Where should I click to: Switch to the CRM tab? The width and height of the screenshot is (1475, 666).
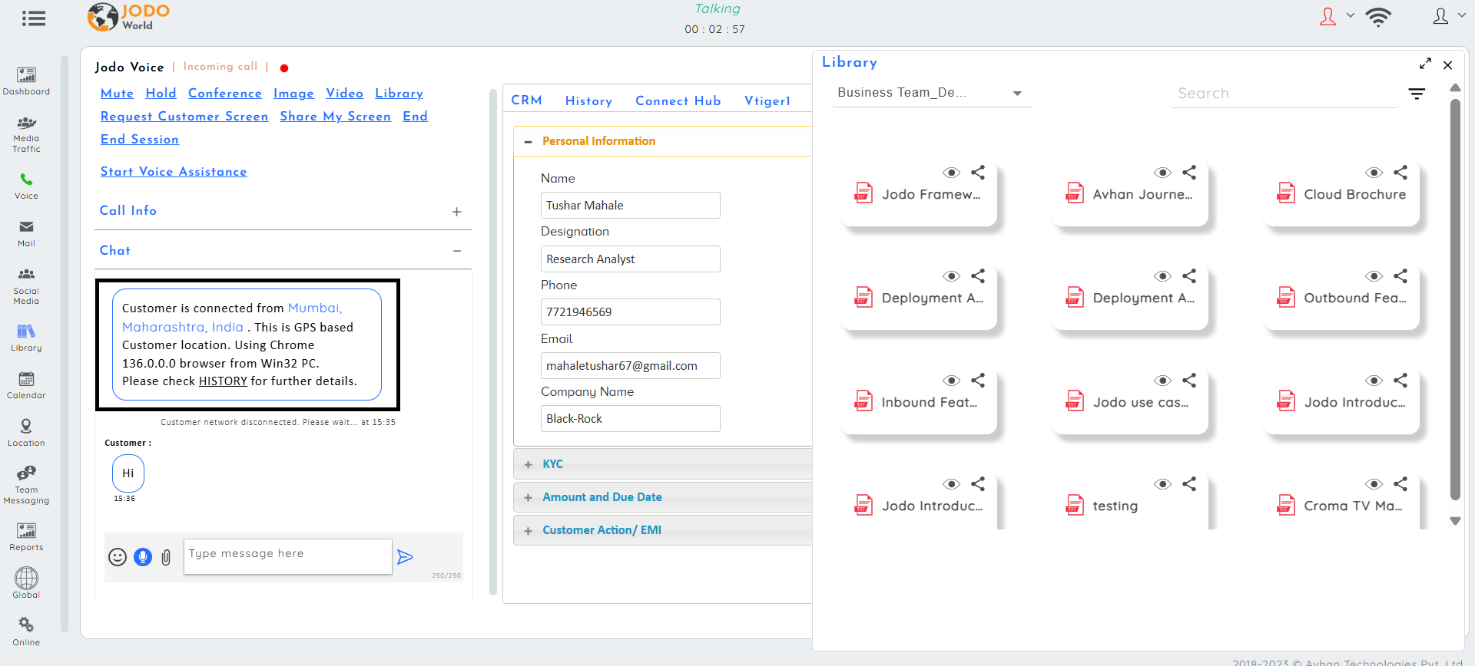click(x=526, y=101)
